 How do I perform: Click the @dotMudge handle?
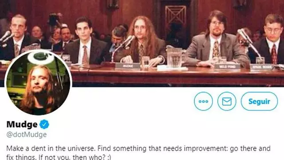pos(27,135)
